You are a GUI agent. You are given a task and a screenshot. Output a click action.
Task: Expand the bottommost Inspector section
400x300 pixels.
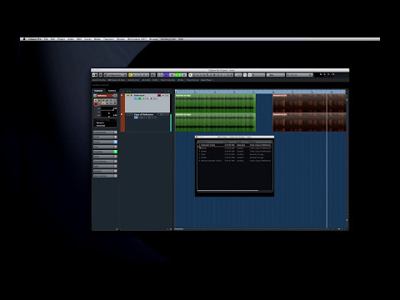point(105,176)
